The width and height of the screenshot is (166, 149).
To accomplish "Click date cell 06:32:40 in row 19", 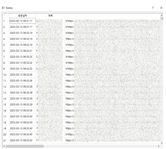I will 23,128.
